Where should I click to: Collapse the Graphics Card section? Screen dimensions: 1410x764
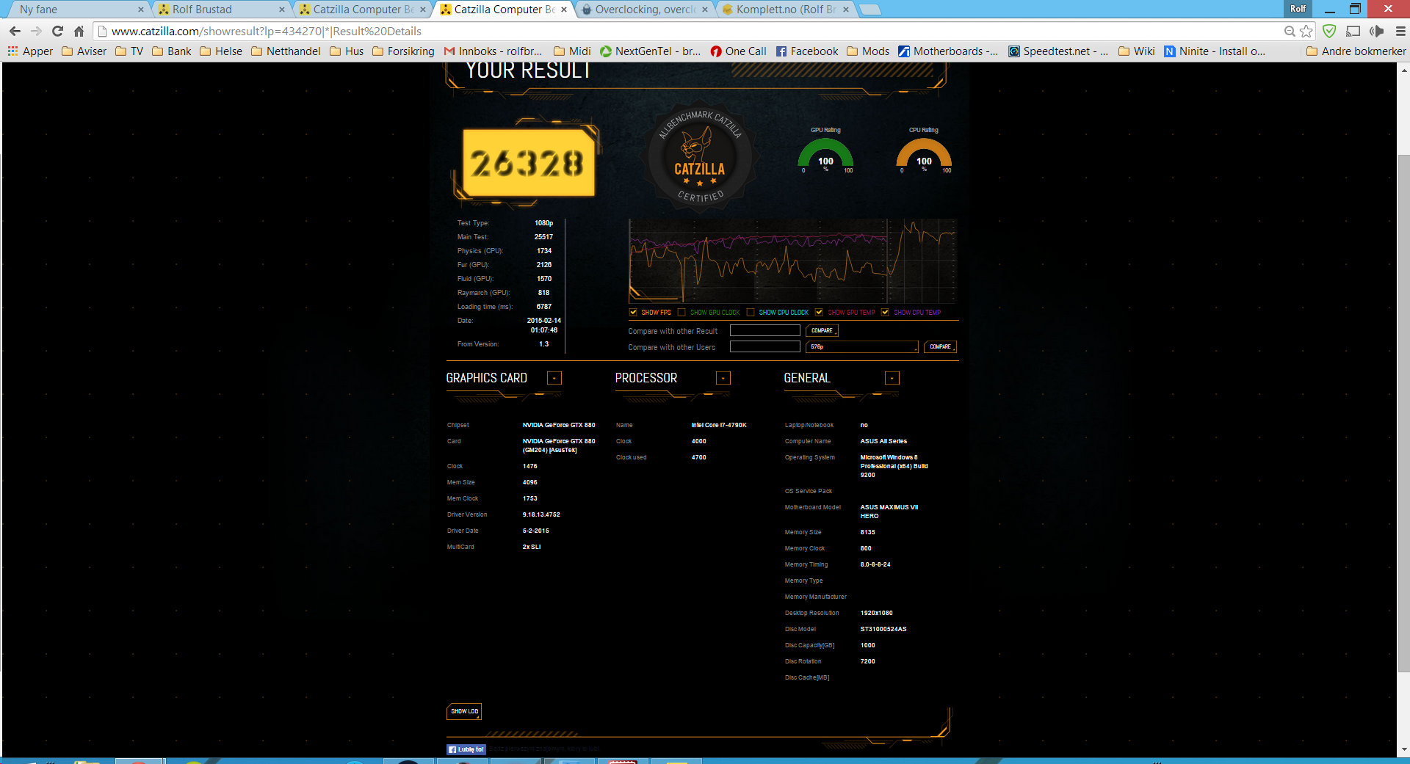point(554,378)
